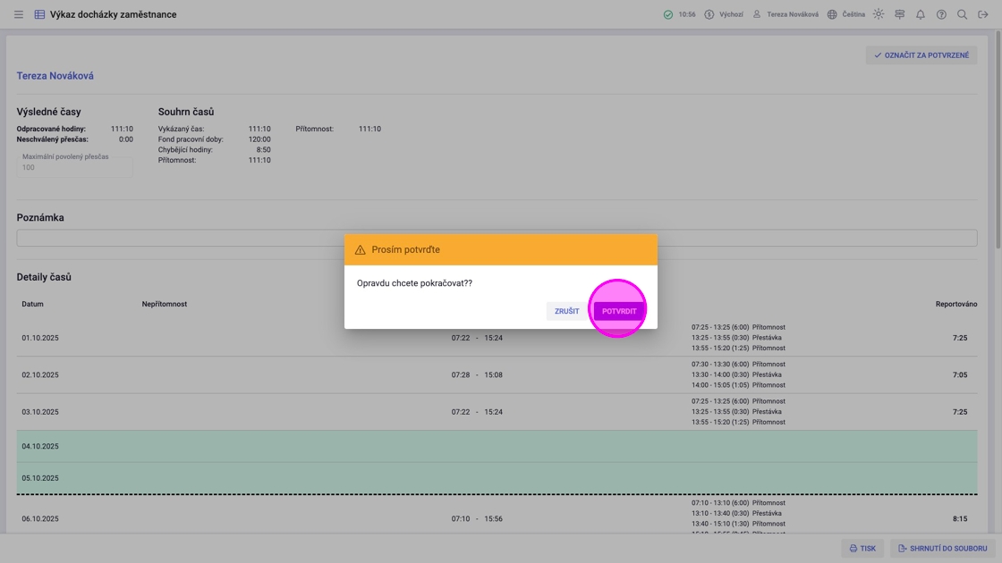Open the hamburger navigation menu
The image size is (1002, 563).
tap(19, 14)
